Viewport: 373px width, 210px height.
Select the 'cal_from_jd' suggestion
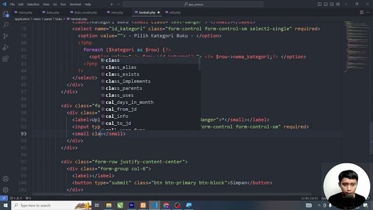[x=150, y=109]
